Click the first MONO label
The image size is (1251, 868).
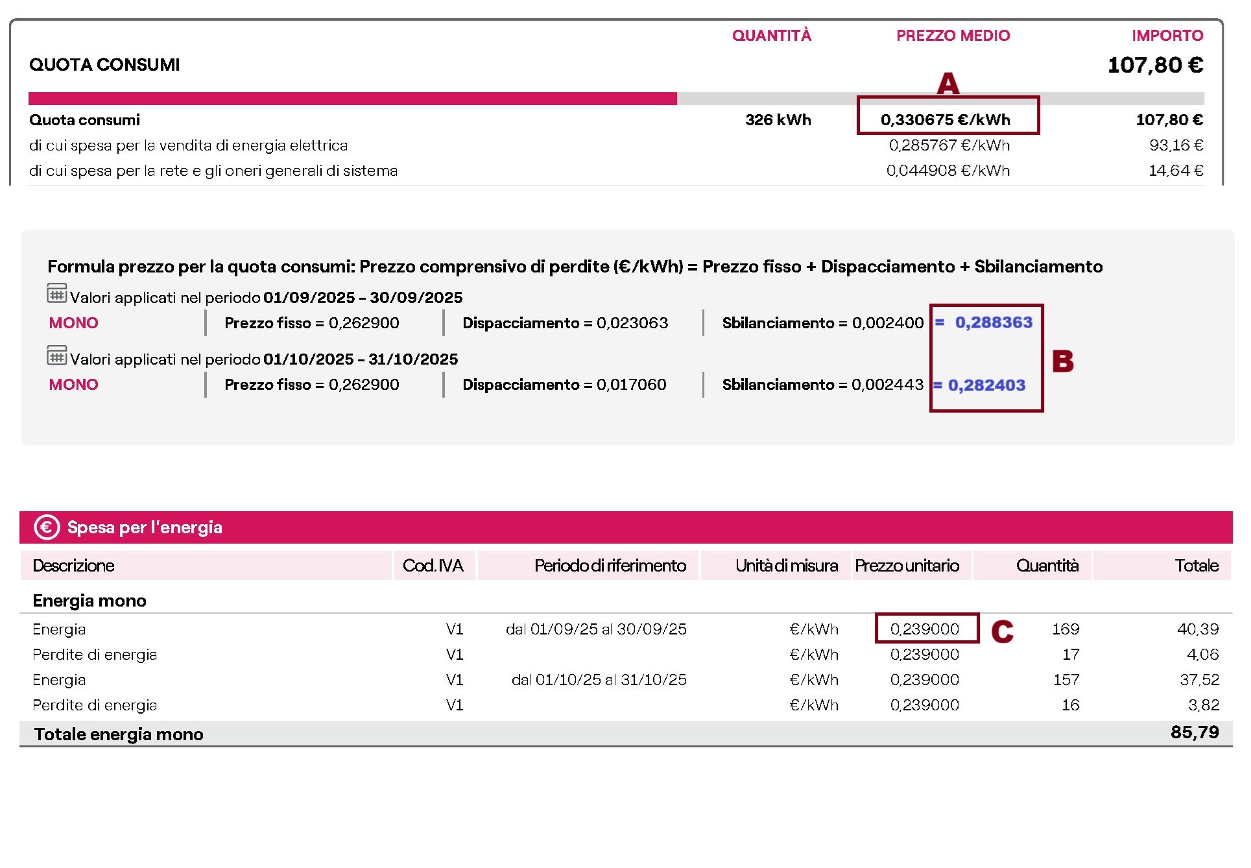pyautogui.click(x=73, y=323)
